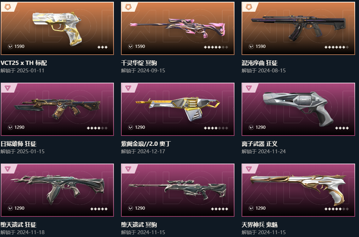Click upgrade level diamonds on 紫阙金琅 奥丁 card
This screenshot has width=359, height=237.
[216, 128]
